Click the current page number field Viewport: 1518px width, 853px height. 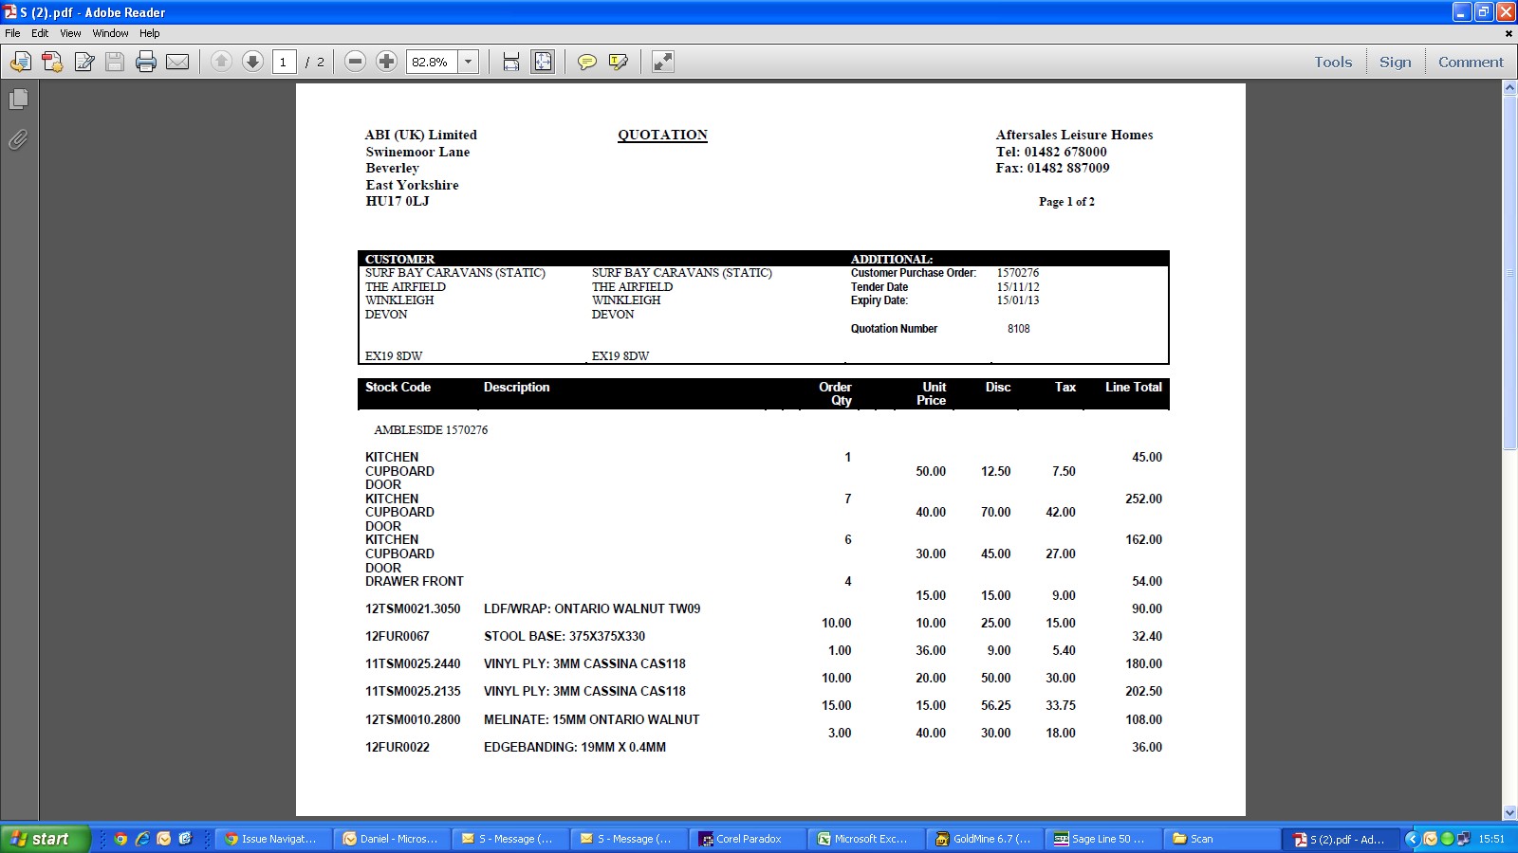point(284,63)
